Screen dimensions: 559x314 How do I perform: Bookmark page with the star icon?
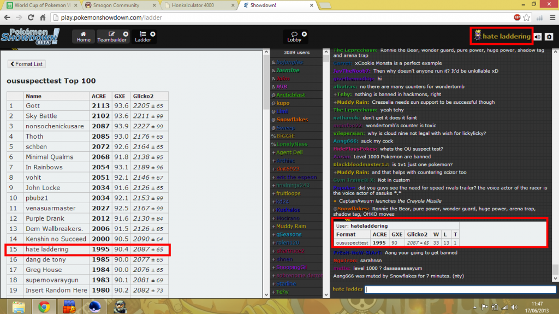[x=527, y=17]
